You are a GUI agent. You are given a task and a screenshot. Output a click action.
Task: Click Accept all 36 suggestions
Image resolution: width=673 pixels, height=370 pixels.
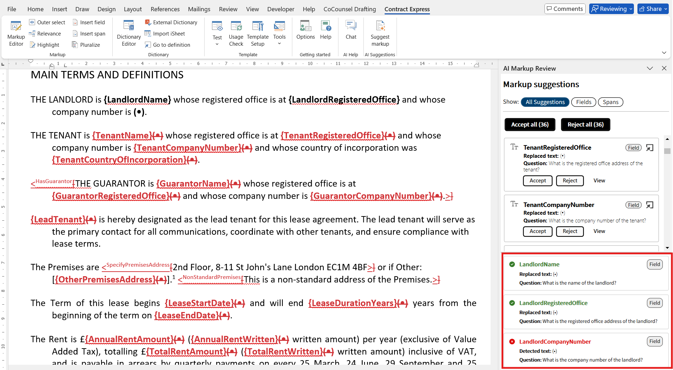pos(530,124)
